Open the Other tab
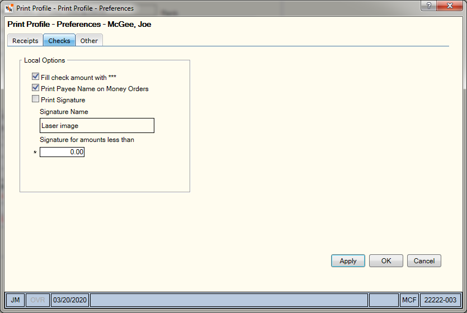This screenshot has width=467, height=313. (89, 41)
